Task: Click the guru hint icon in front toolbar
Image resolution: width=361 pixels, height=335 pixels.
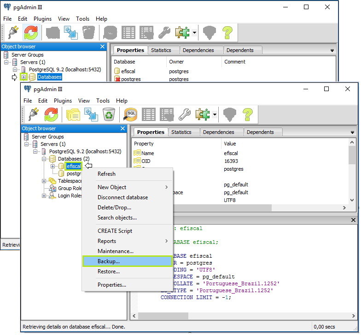Action: [x=229, y=114]
